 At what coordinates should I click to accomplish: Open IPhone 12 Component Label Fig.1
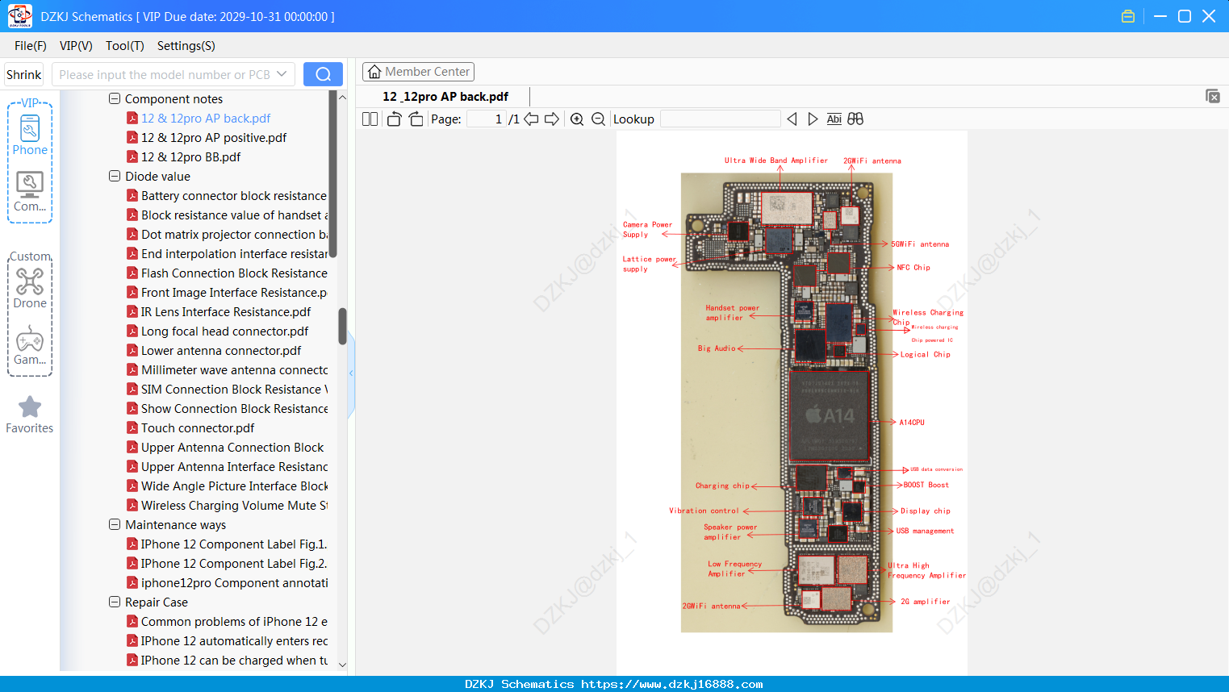(234, 544)
